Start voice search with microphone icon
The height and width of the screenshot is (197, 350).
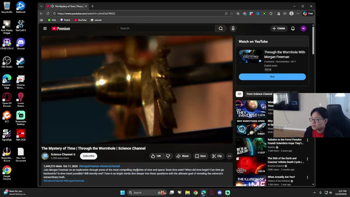(233, 28)
